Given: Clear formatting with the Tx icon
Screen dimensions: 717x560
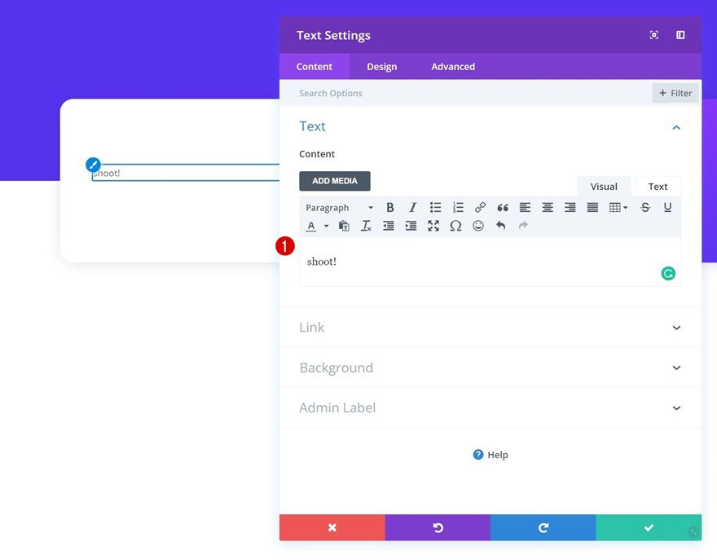Looking at the screenshot, I should (366, 226).
